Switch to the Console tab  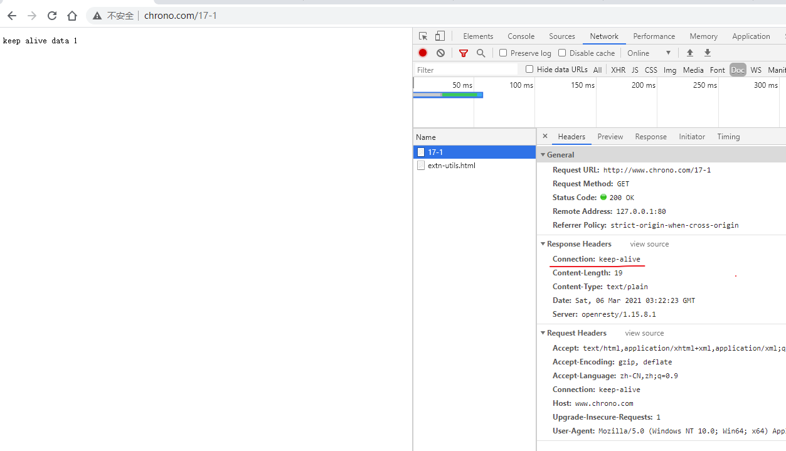point(521,36)
